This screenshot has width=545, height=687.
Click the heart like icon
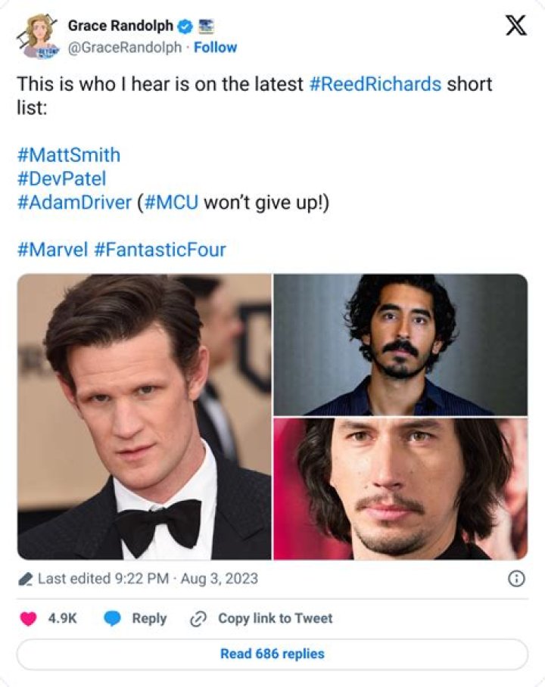tap(28, 618)
